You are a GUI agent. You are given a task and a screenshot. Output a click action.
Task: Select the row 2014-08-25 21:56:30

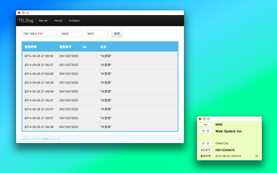[x=100, y=56]
